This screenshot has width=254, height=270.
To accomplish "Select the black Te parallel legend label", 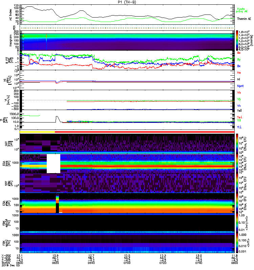I will click(x=239, y=111).
